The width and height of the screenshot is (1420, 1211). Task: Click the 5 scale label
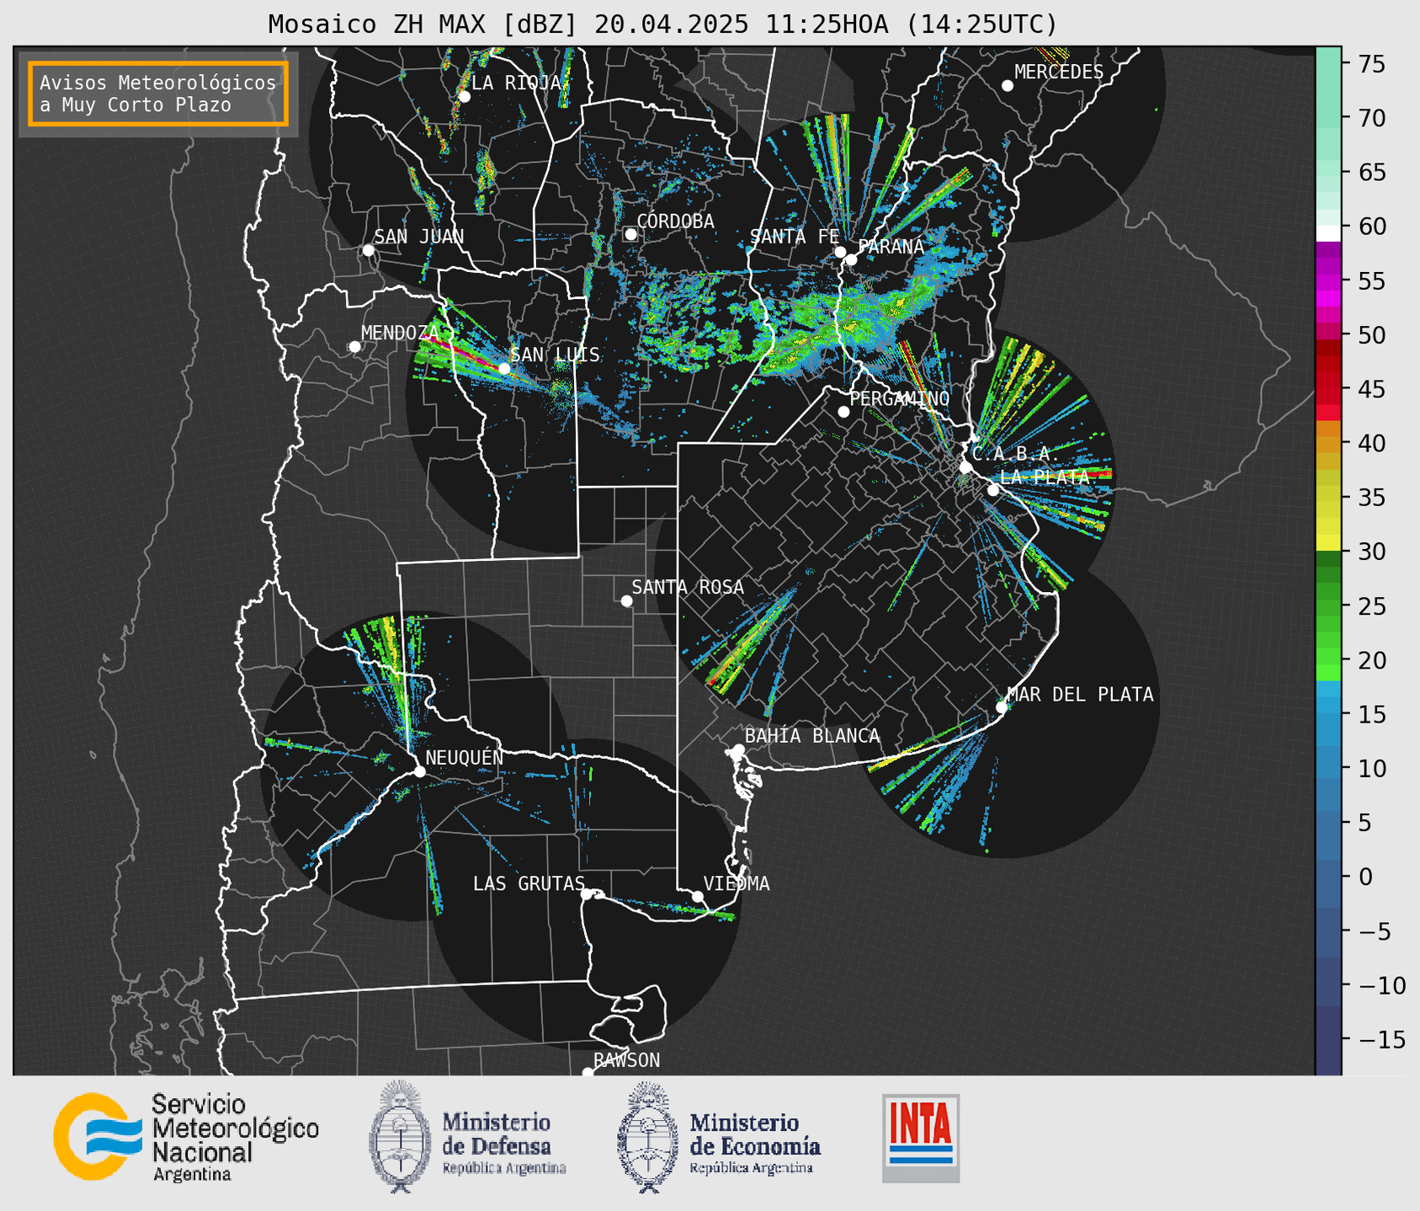1364,823
